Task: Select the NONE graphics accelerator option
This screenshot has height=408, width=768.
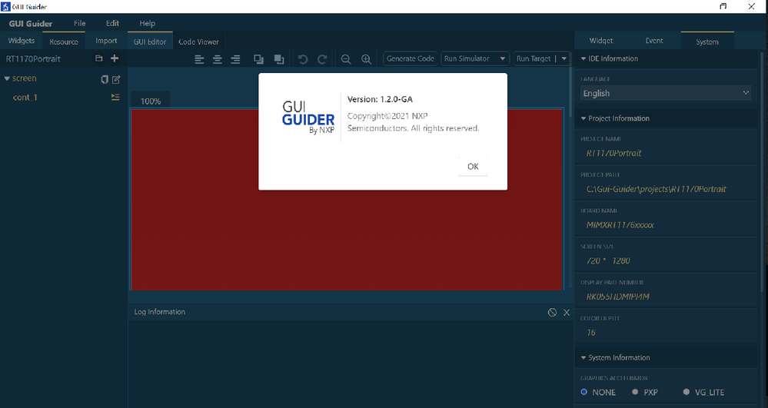Action: click(583, 392)
